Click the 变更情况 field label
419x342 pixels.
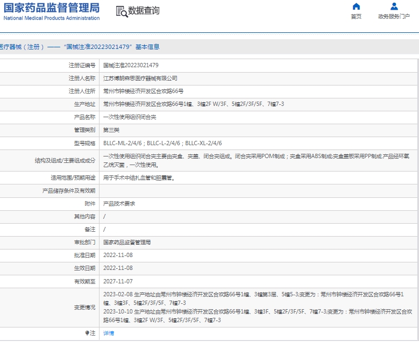coord(84,307)
